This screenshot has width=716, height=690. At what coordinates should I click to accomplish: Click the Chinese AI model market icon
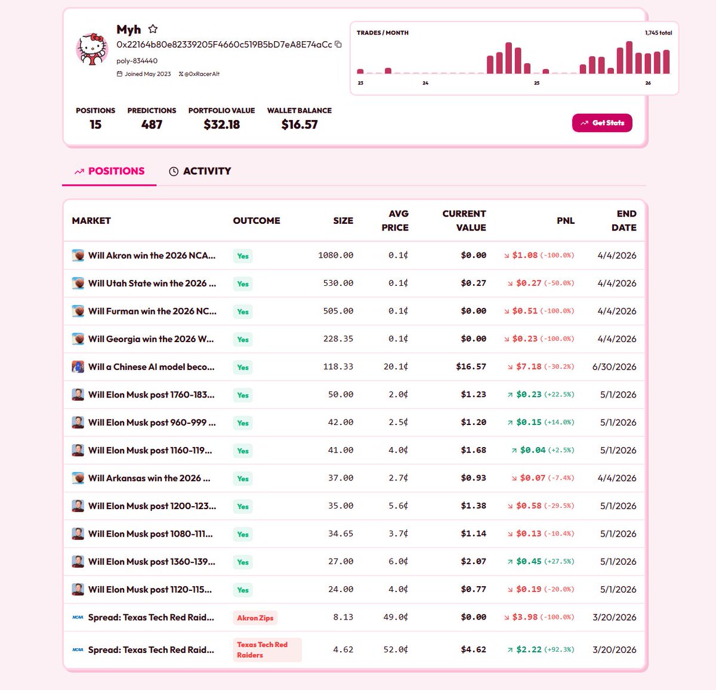click(78, 367)
